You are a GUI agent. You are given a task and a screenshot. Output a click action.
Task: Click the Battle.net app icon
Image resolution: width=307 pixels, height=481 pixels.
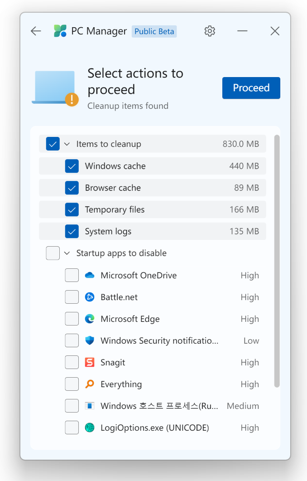point(90,297)
